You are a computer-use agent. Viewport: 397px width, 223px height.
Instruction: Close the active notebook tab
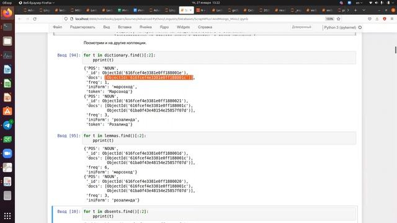190,11
